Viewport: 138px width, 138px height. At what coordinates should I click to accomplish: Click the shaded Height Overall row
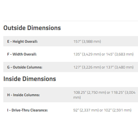pyautogui.click(x=71, y=41)
